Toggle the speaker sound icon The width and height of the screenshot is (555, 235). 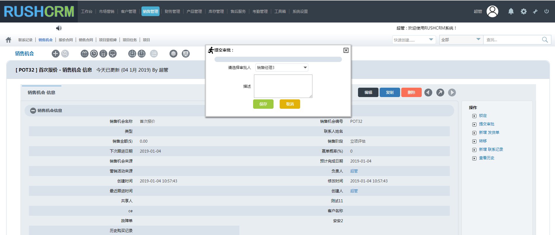59,28
